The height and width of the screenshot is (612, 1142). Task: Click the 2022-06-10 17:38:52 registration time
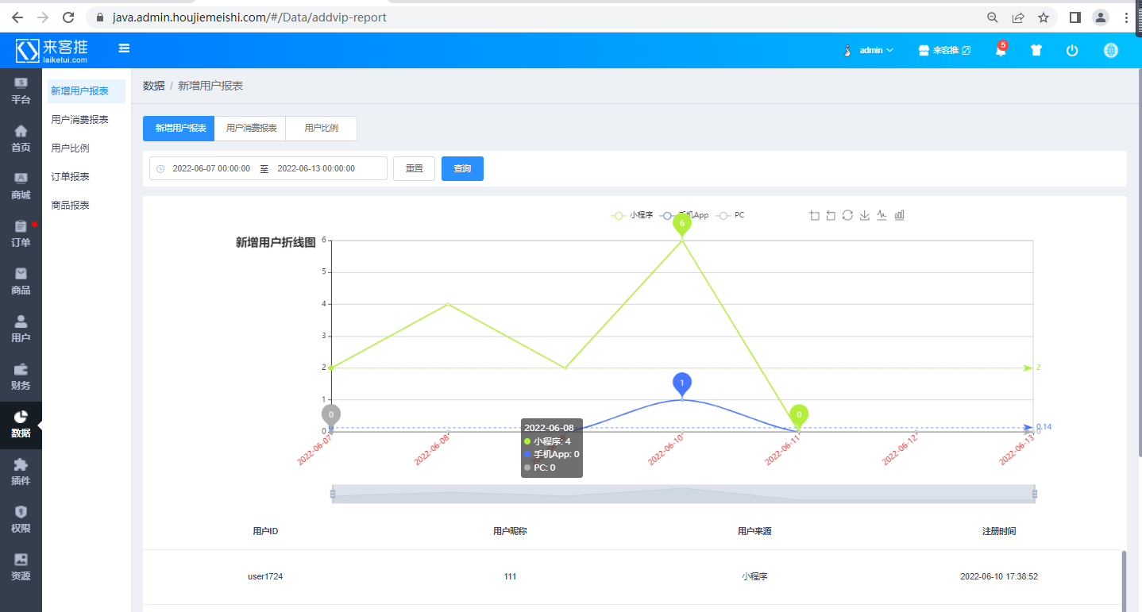pos(999,577)
